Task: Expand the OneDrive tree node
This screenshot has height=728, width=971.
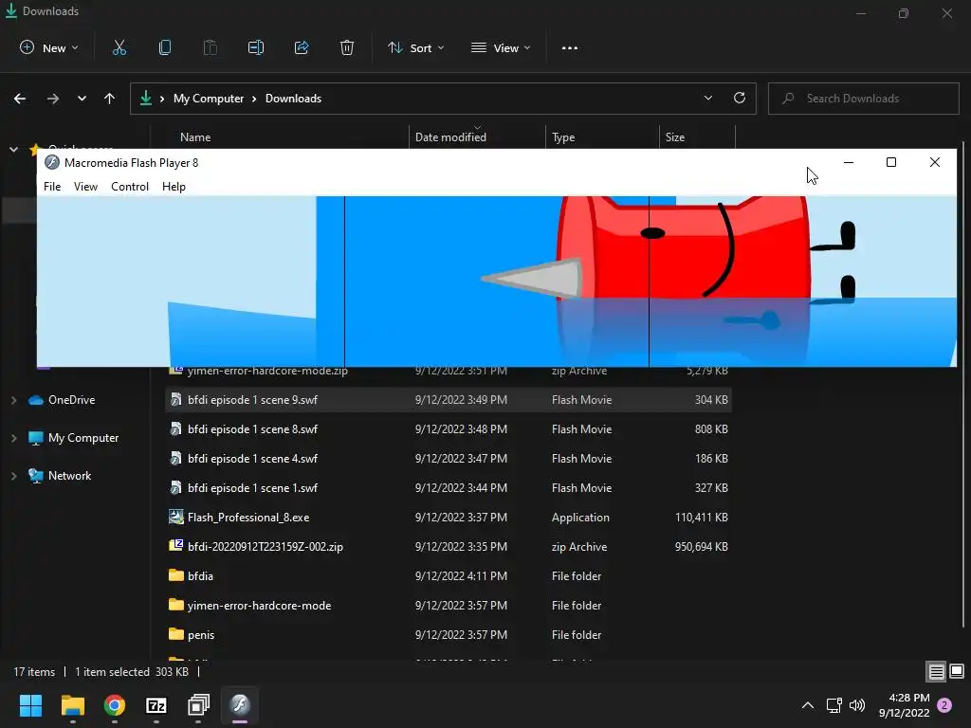Action: [x=13, y=400]
